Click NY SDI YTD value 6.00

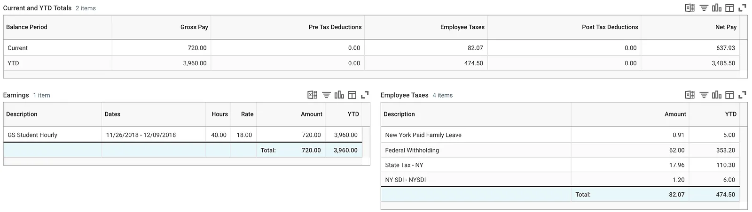point(729,179)
